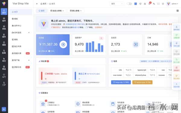Open 创作中心 in the side menu
Image resolution: width=181 pixels, height=113 pixels.
(x=21, y=26)
